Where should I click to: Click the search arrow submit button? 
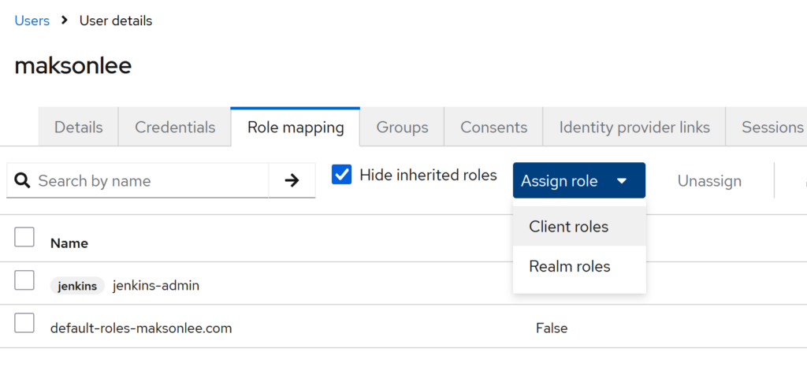pyautogui.click(x=292, y=181)
